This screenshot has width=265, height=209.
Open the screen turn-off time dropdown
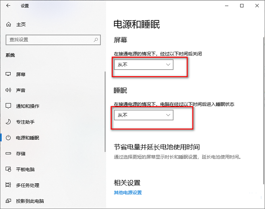(144, 64)
